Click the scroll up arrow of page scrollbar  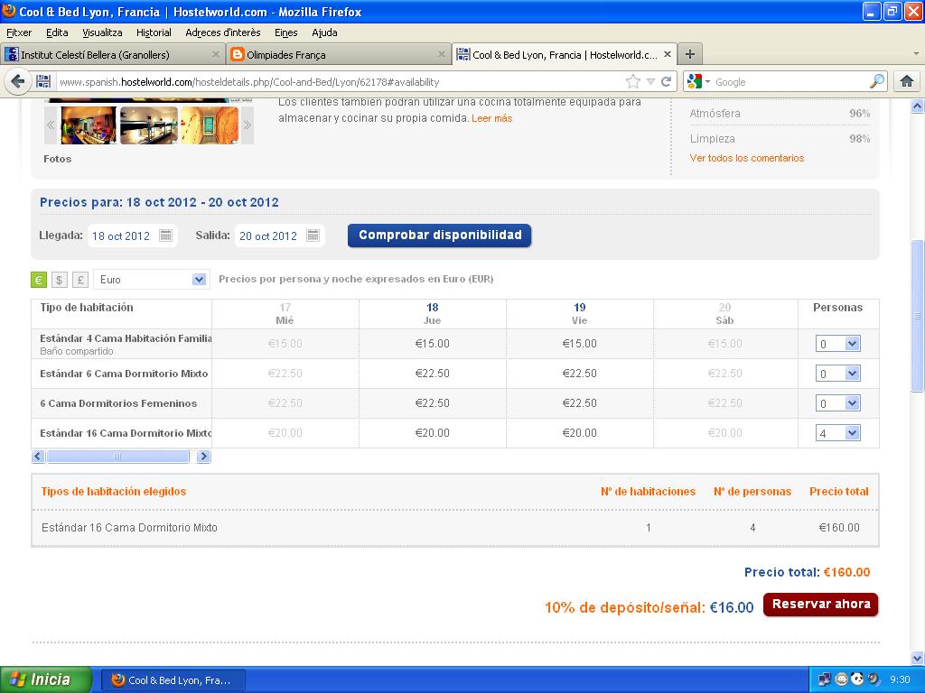pos(917,106)
